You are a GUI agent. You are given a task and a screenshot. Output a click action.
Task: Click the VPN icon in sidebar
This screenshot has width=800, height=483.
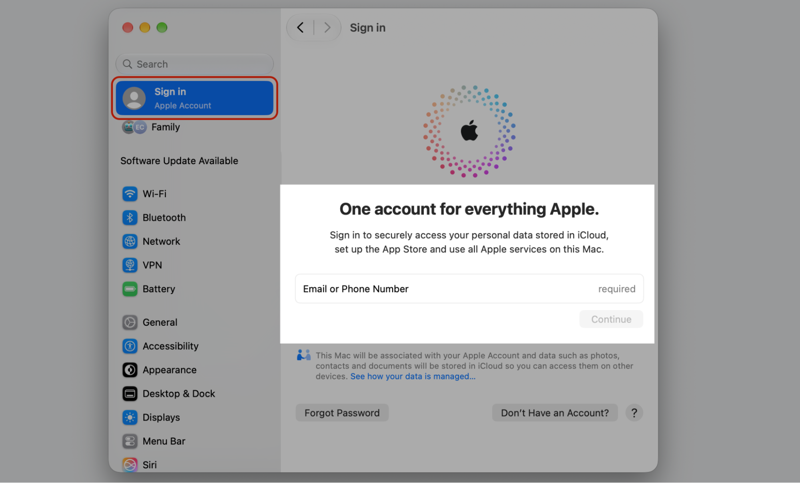click(130, 265)
